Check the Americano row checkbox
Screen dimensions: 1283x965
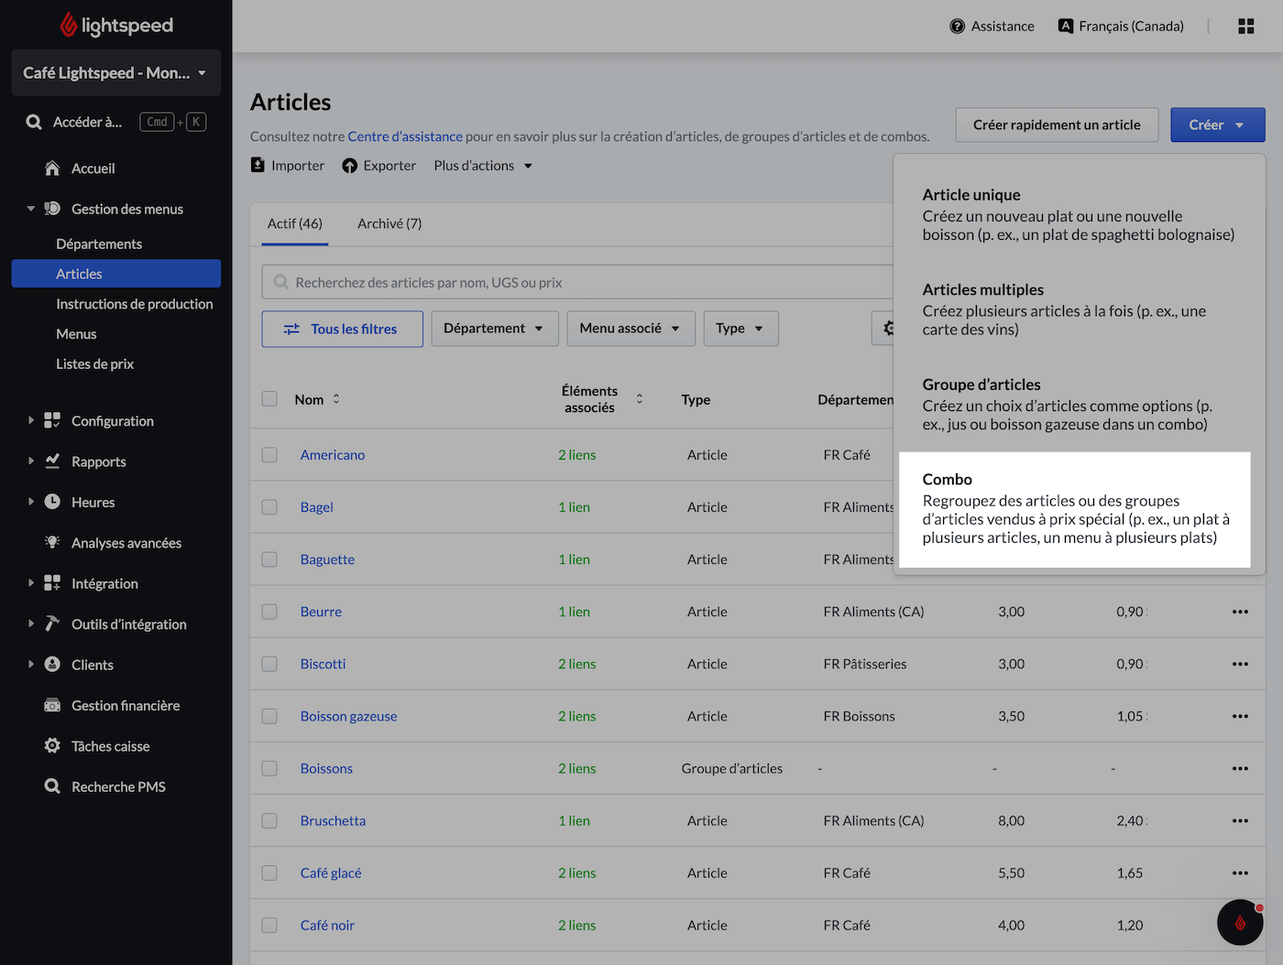point(269,455)
